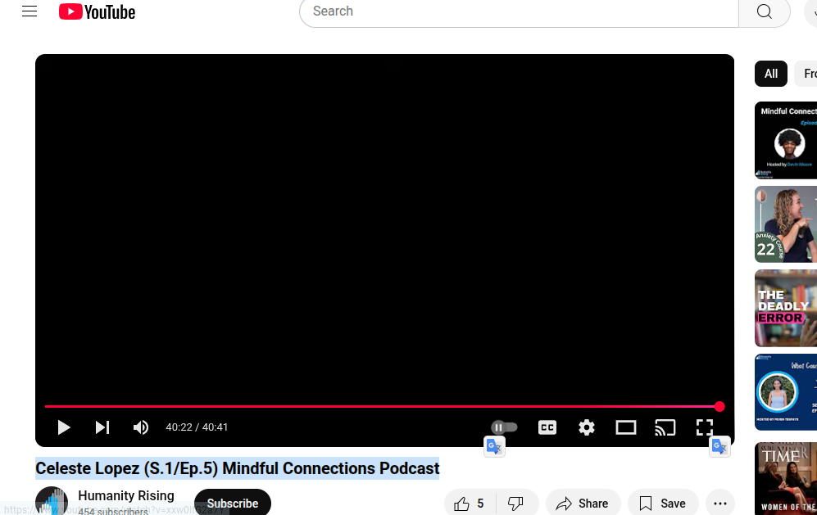Mute the video volume

141,427
